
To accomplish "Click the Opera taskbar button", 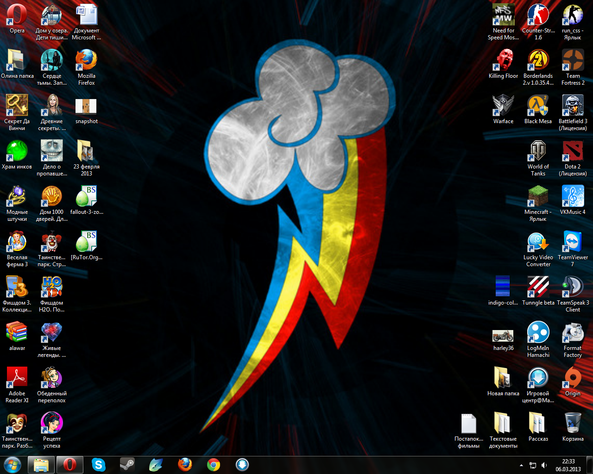I will tap(70, 465).
